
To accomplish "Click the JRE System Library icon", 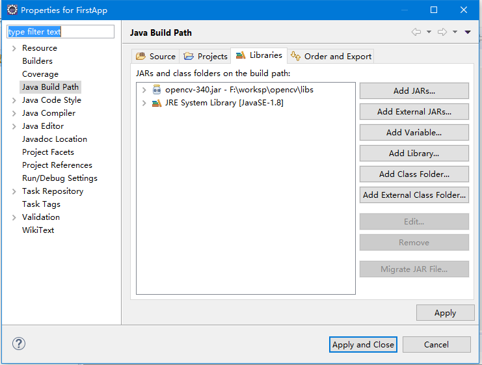I will [x=157, y=103].
